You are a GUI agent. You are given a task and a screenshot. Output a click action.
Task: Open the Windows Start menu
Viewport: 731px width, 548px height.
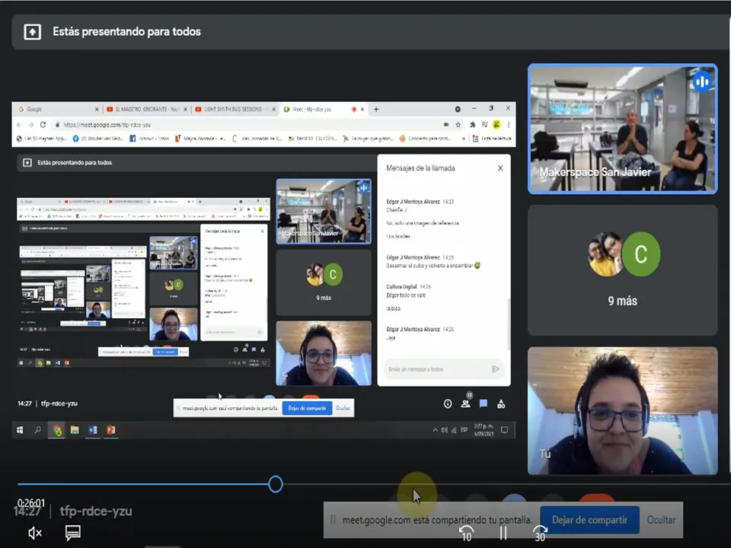20,430
